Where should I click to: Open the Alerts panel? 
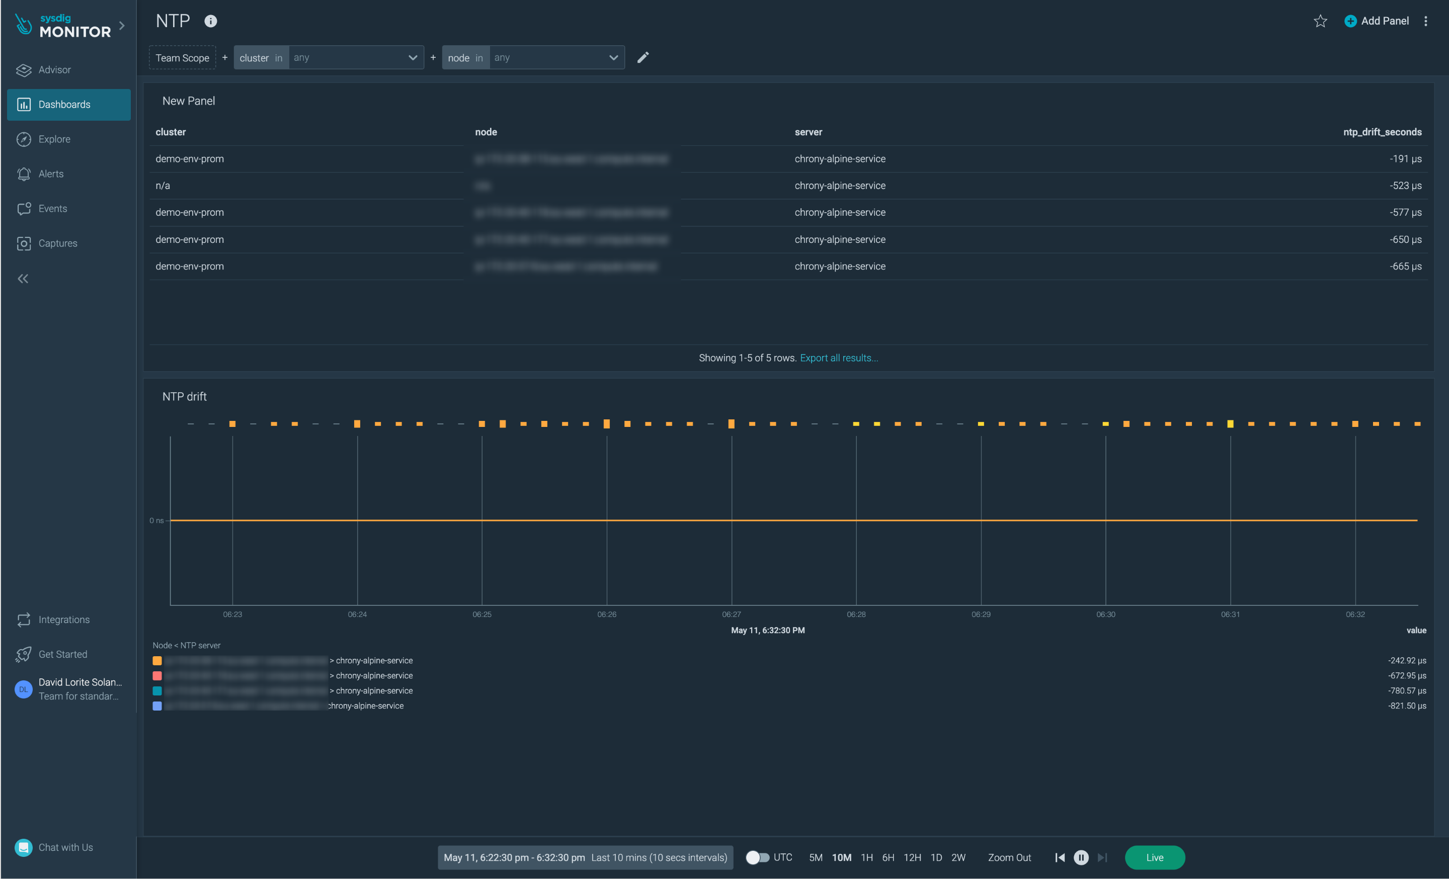click(51, 173)
